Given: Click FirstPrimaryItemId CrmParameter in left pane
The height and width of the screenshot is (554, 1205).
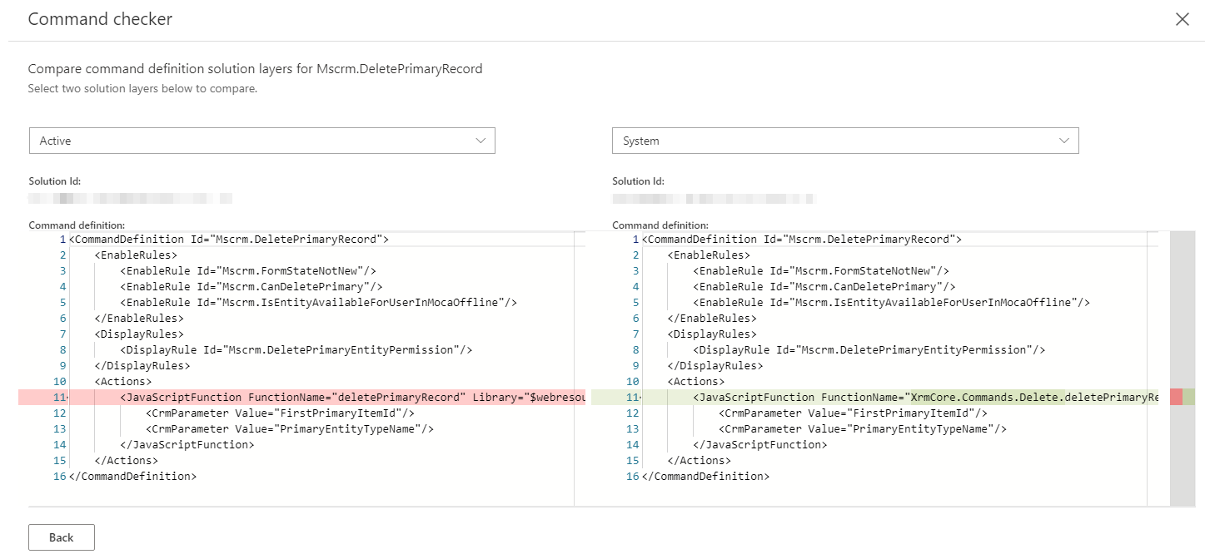Looking at the screenshot, I should pyautogui.click(x=280, y=413).
